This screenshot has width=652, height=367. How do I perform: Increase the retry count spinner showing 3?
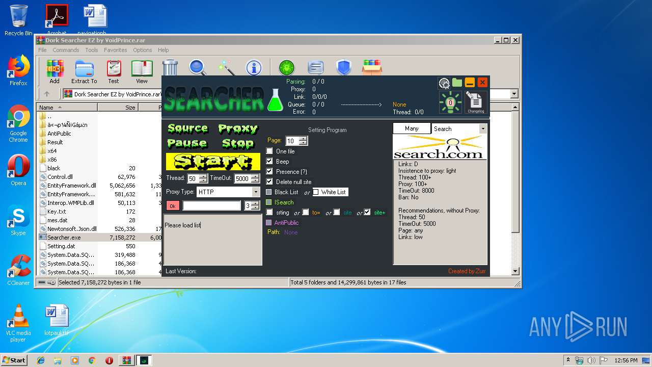[256, 203]
